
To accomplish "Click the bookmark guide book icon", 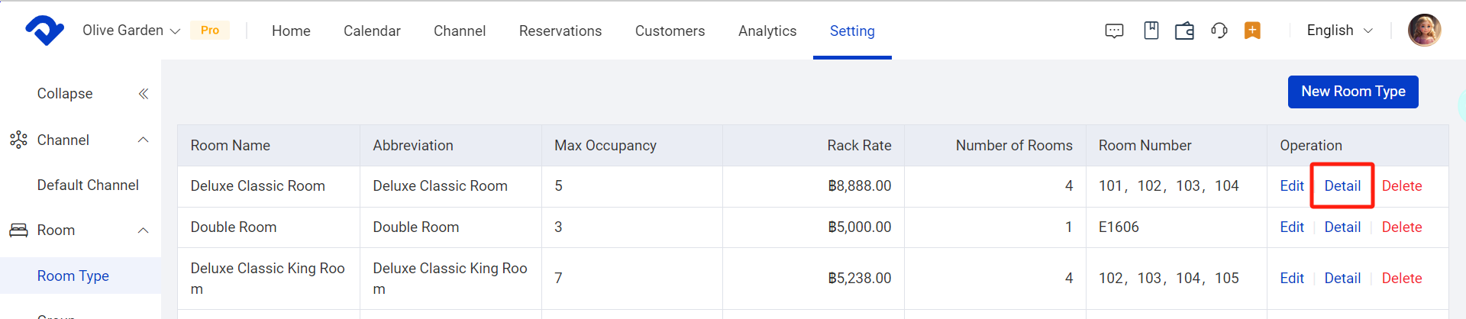I will [x=1151, y=31].
